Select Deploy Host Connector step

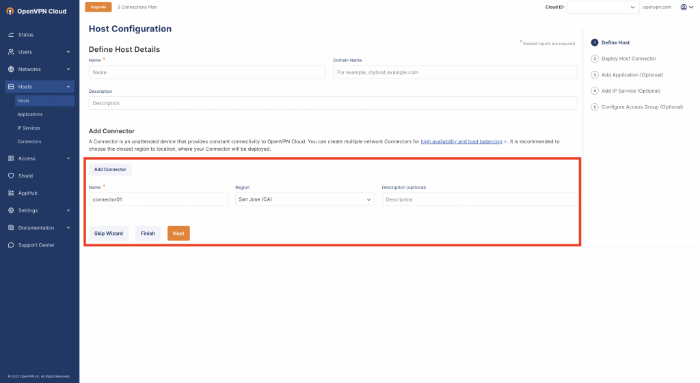[x=629, y=59]
